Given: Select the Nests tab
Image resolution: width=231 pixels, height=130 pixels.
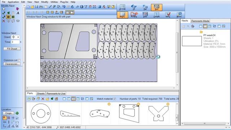Looking at the screenshot, I should pyautogui.click(x=185, y=21).
